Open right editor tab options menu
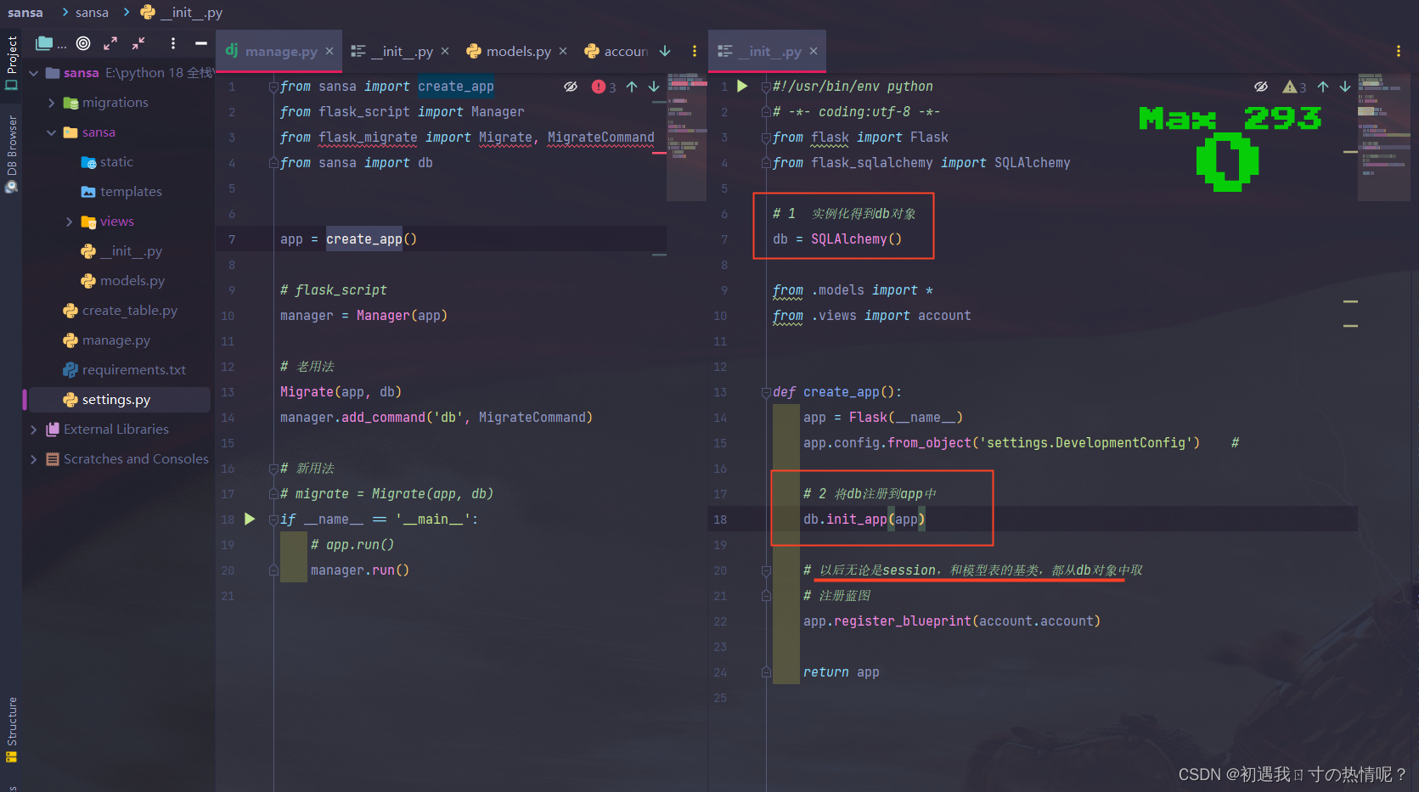Screen dimensions: 1419x792 [x=1399, y=52]
